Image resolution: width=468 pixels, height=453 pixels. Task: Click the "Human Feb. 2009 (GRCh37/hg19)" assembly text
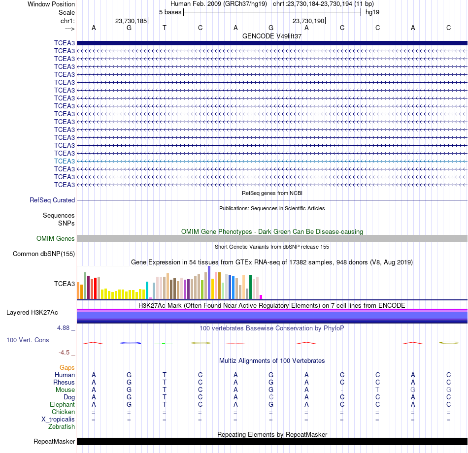point(218,4)
